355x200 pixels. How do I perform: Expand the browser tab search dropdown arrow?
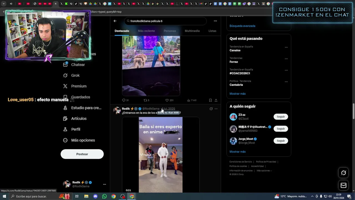point(4,4)
